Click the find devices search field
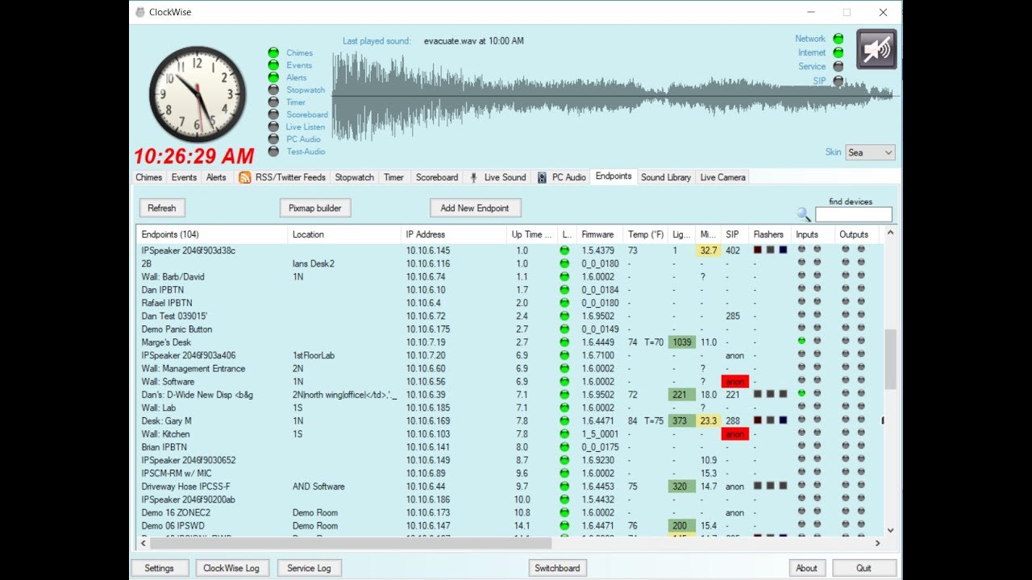Screen dimensions: 1032x580 (x=853, y=214)
